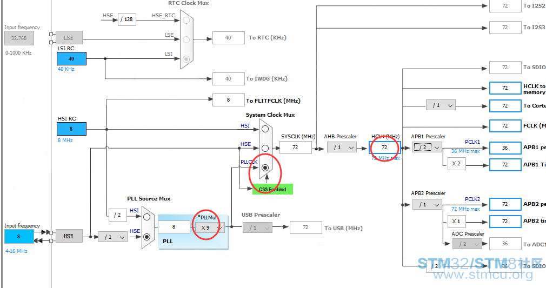The width and height of the screenshot is (546, 288).
Task: Click the LSI RC 40 value box
Action: pyautogui.click(x=71, y=59)
